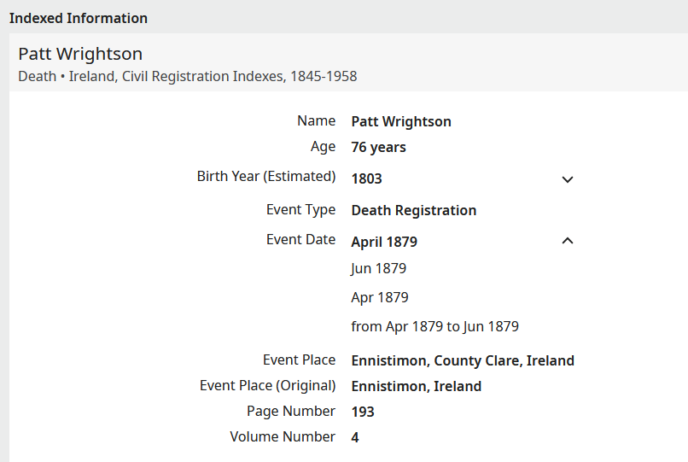Screen dimensions: 688x462
Task: Select the Patt Wrightson record title
Action: coord(80,54)
